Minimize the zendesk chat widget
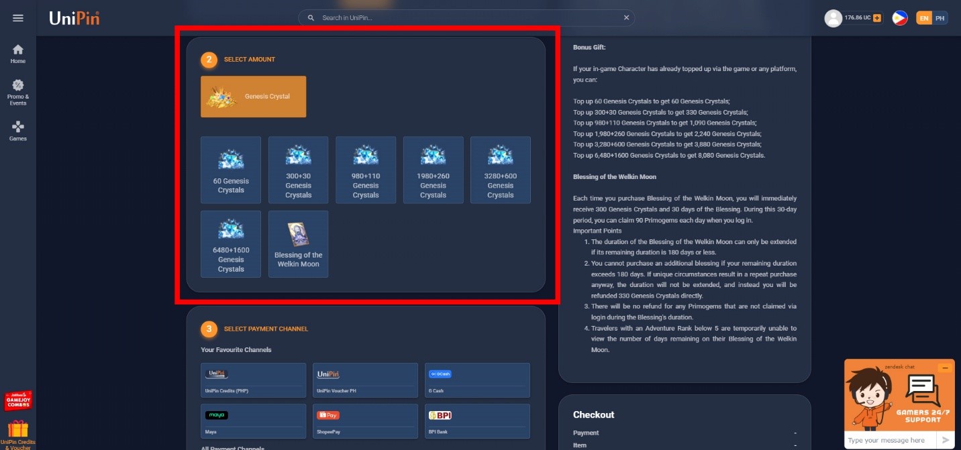 tap(946, 368)
